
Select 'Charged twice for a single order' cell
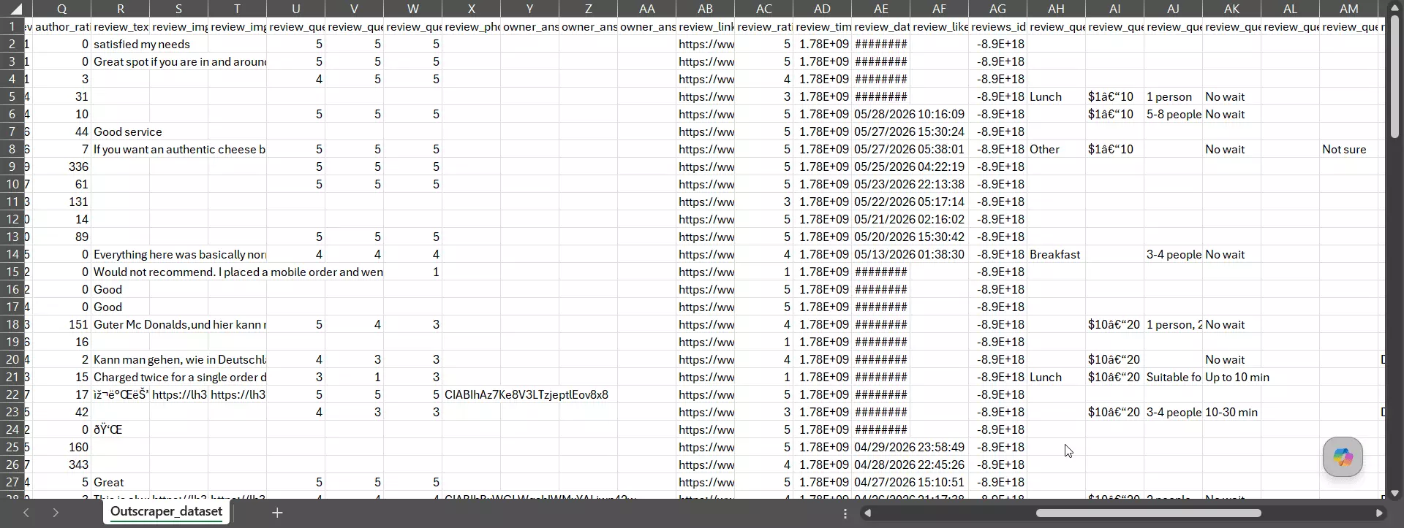[121, 377]
